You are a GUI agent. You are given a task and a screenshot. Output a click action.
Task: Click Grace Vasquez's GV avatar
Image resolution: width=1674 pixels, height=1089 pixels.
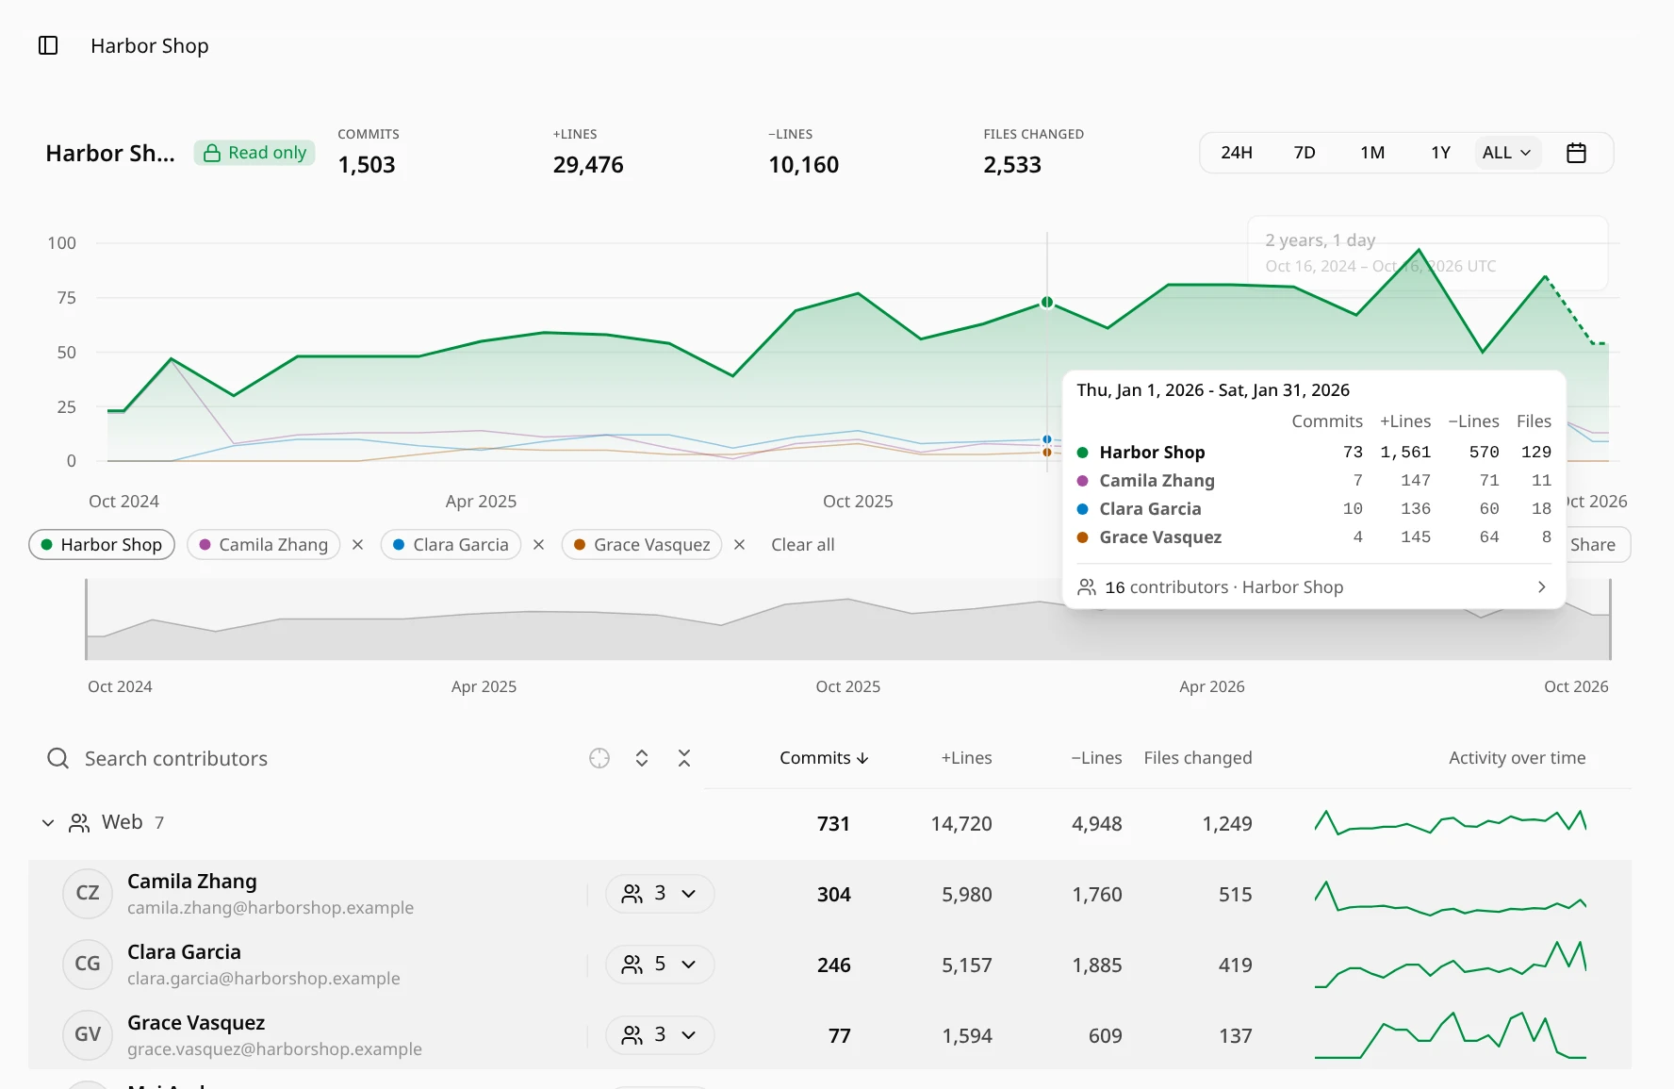88,1034
